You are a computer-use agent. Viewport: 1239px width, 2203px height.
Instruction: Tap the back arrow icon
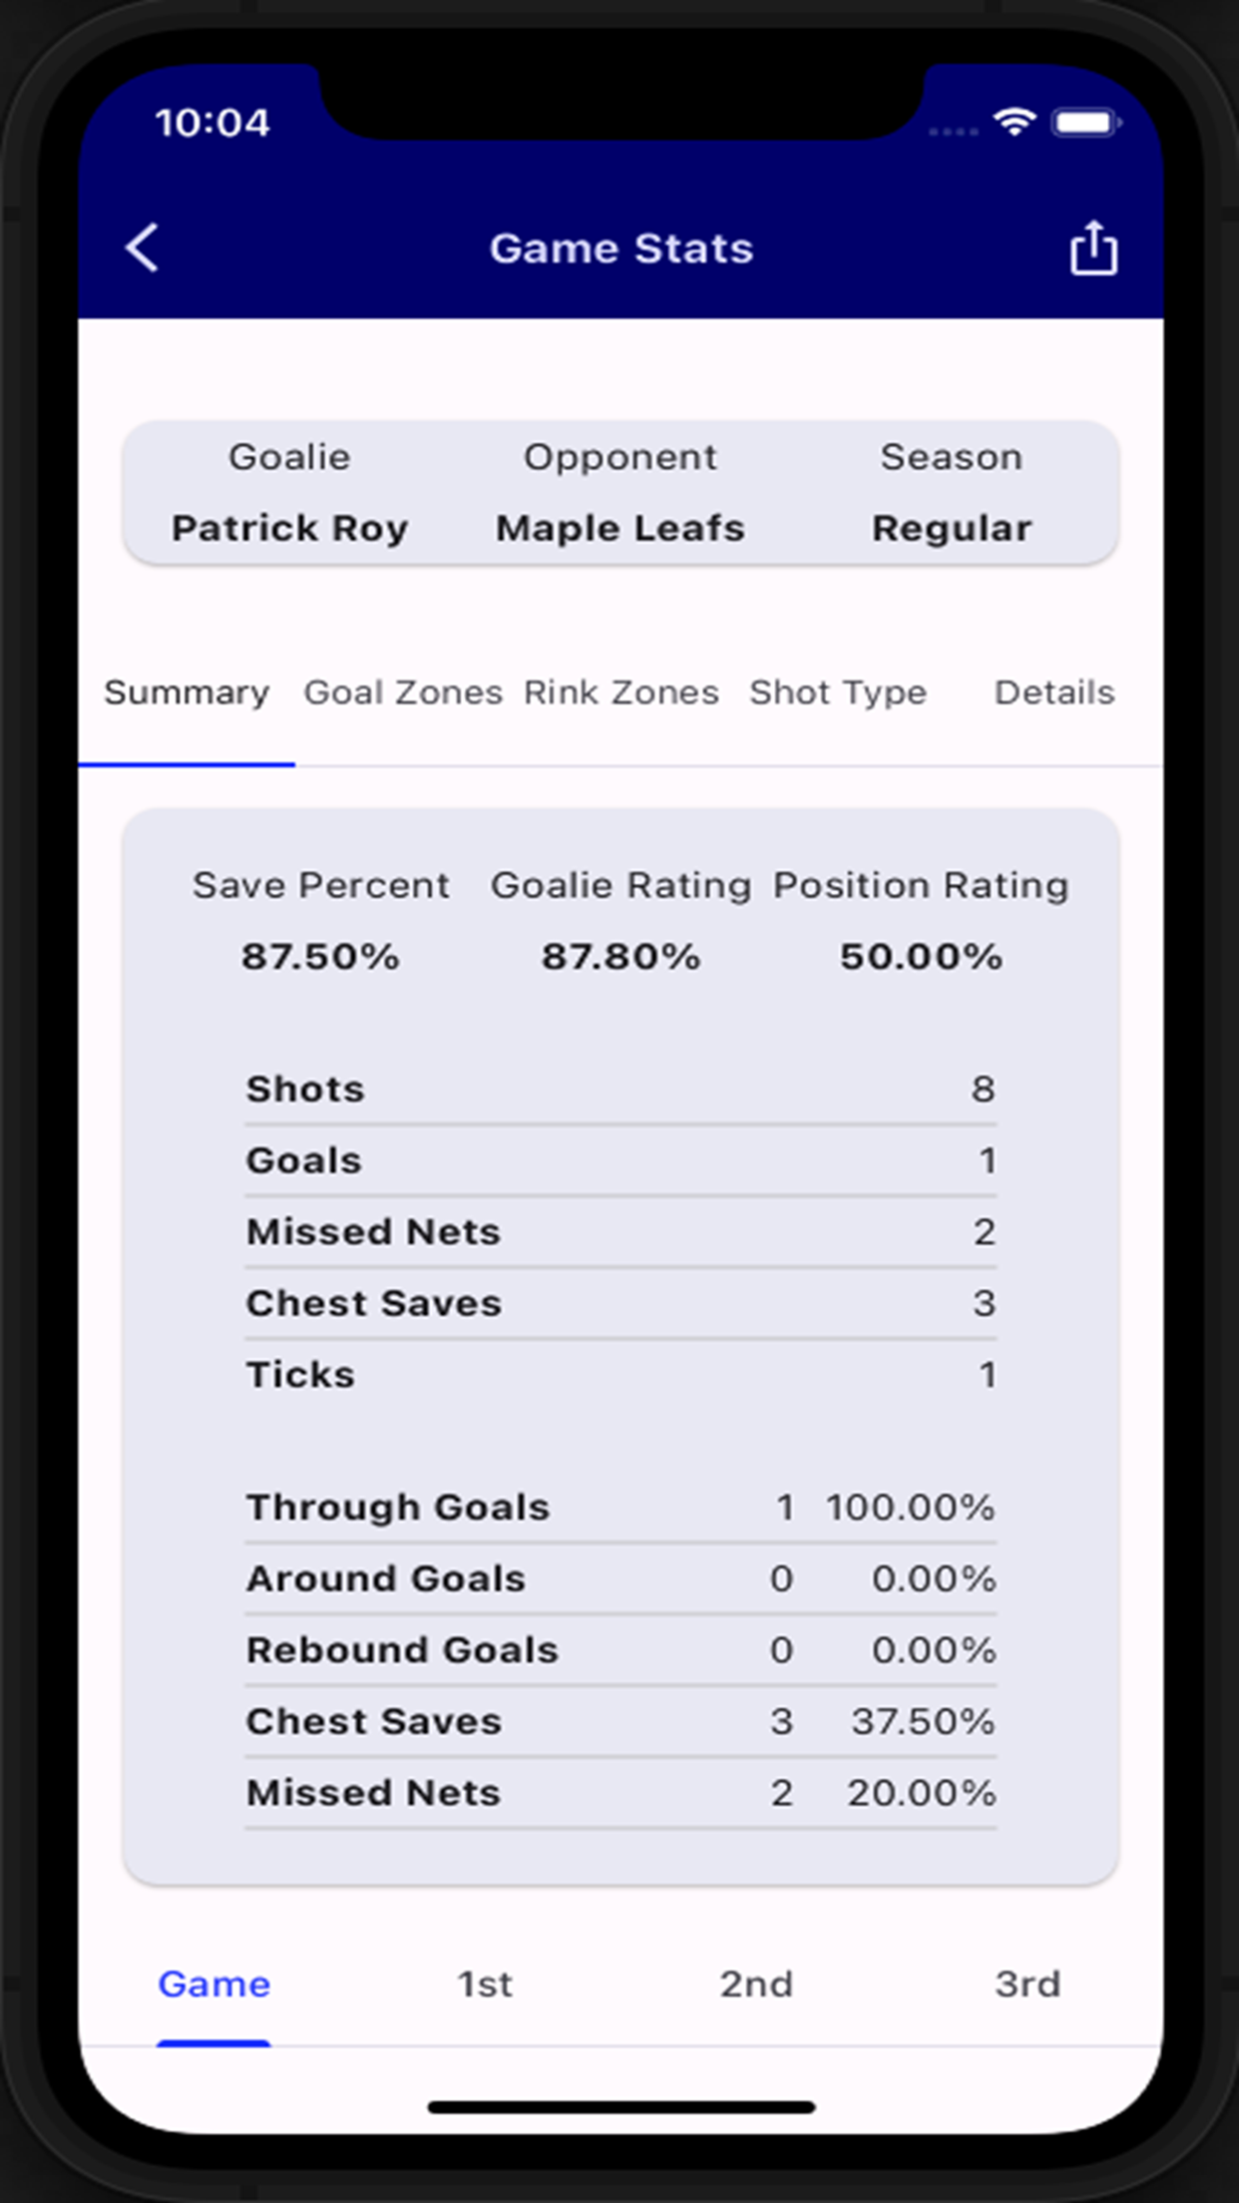143,247
